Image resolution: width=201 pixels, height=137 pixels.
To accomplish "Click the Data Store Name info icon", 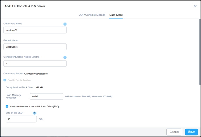I will point(65,24).
